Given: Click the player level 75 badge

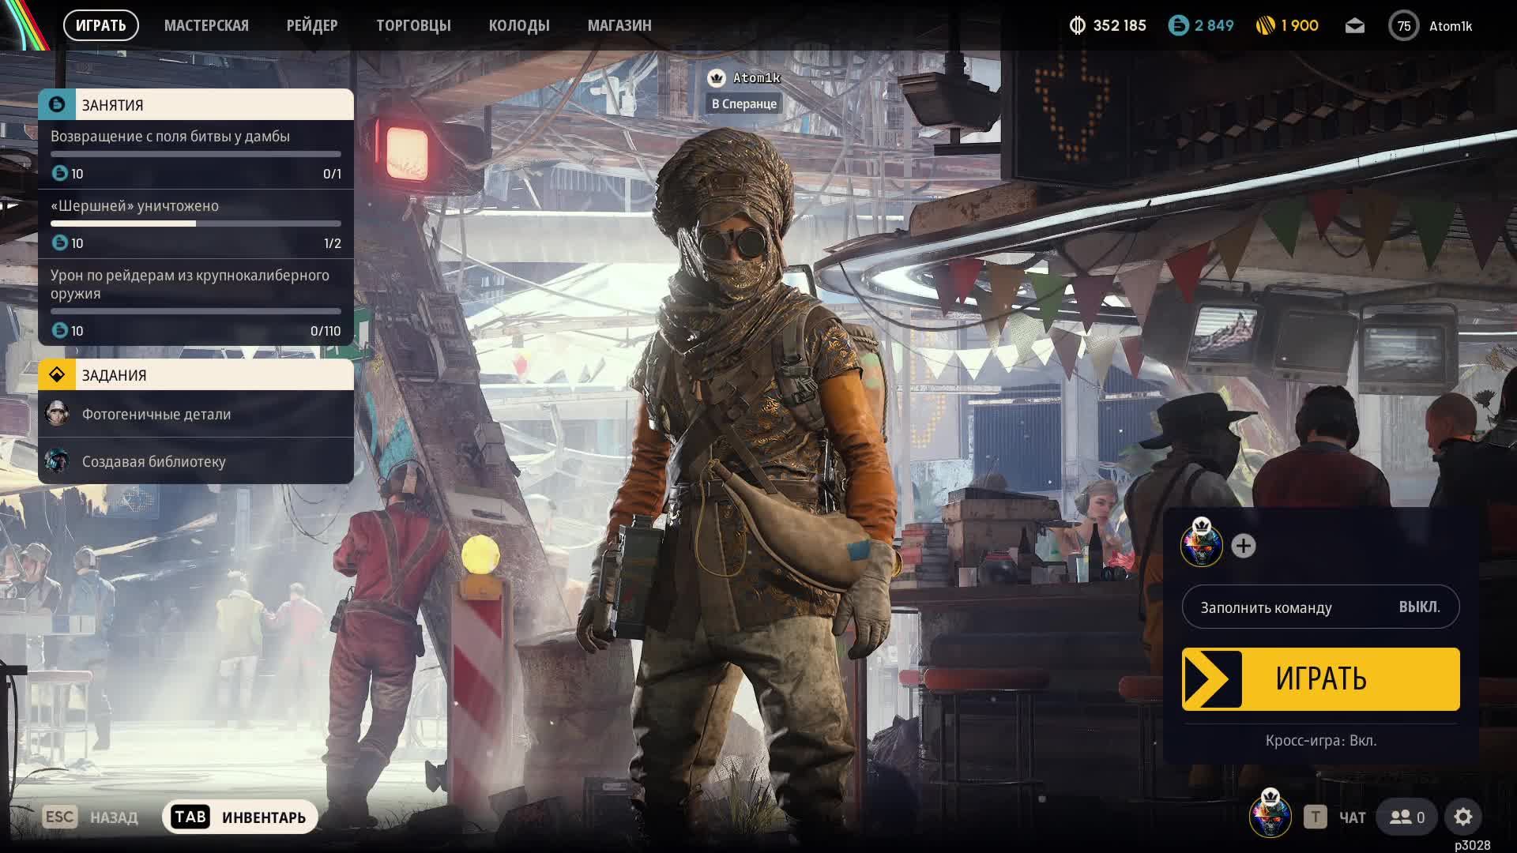Looking at the screenshot, I should click(1403, 26).
